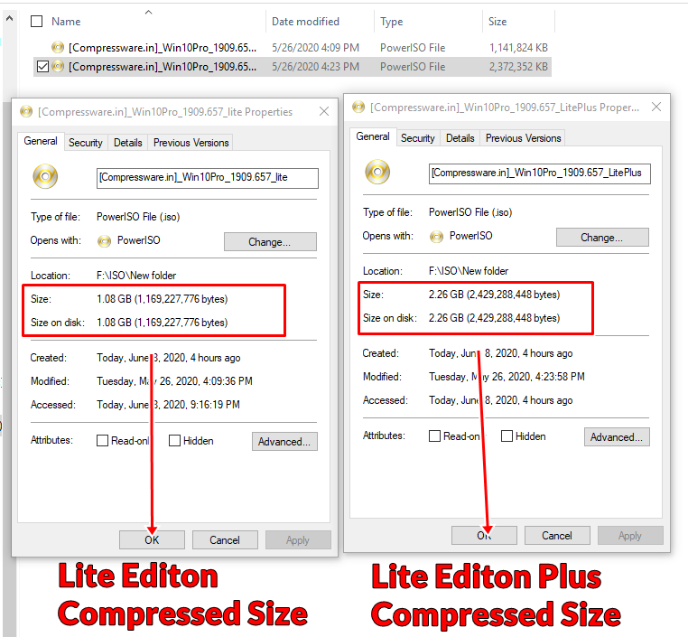Click the PowerISO icon beside Opens with in the lite dialog
Screen dimensions: 688x637
pyautogui.click(x=104, y=241)
